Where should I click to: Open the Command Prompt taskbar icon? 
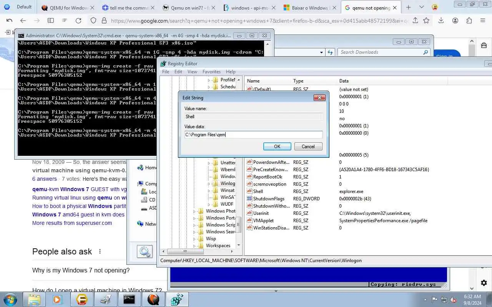(129, 299)
